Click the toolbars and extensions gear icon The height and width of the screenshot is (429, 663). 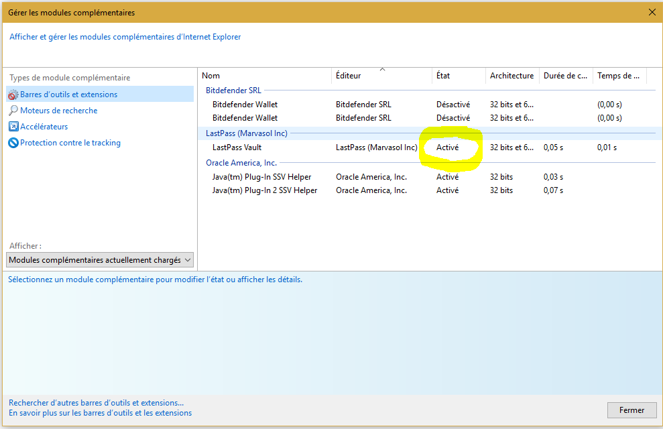click(x=13, y=95)
